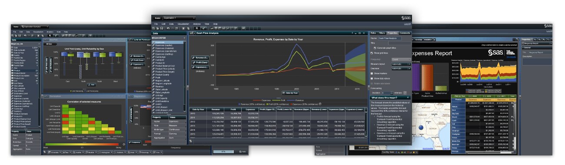565x165 pixels.
Task: Click the Save icon in center toolbar
Action: pos(162,28)
